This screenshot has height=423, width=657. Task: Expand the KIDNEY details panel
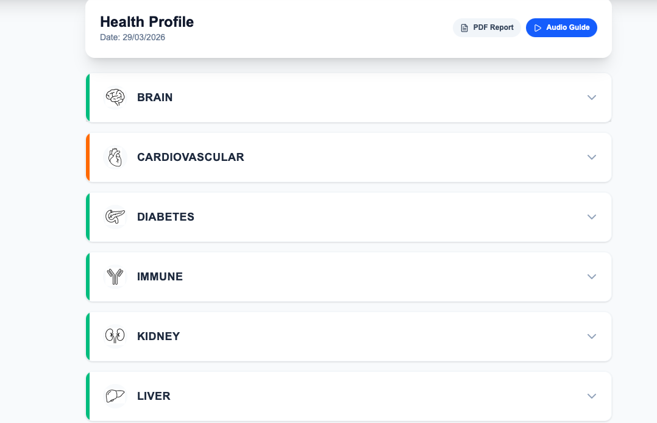coord(591,336)
